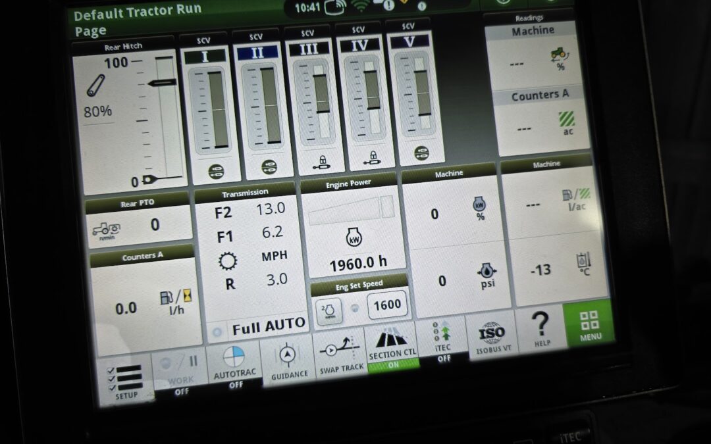This screenshot has width=711, height=444.
Task: Tap the lock icon under SCV IV
Action: click(x=372, y=158)
